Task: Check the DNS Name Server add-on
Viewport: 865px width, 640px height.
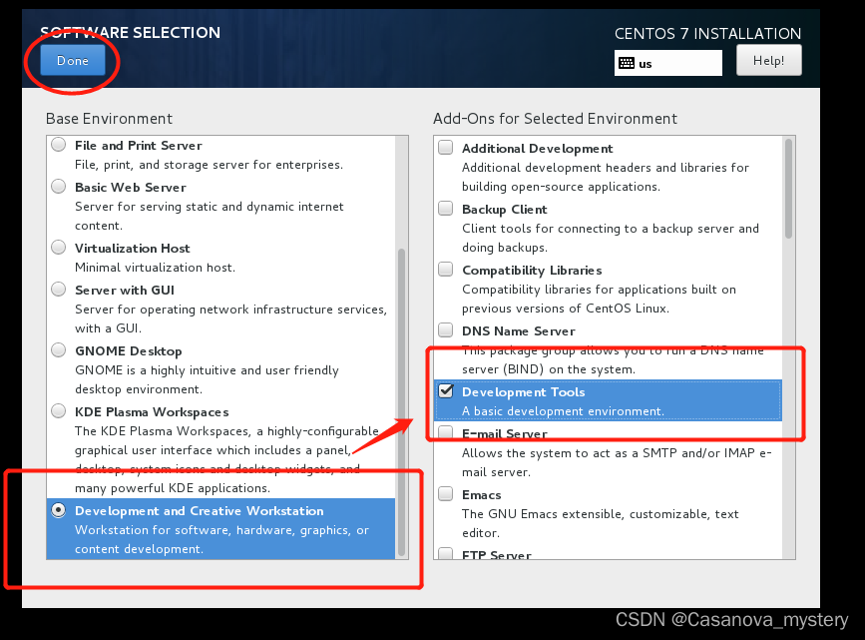Action: (445, 329)
